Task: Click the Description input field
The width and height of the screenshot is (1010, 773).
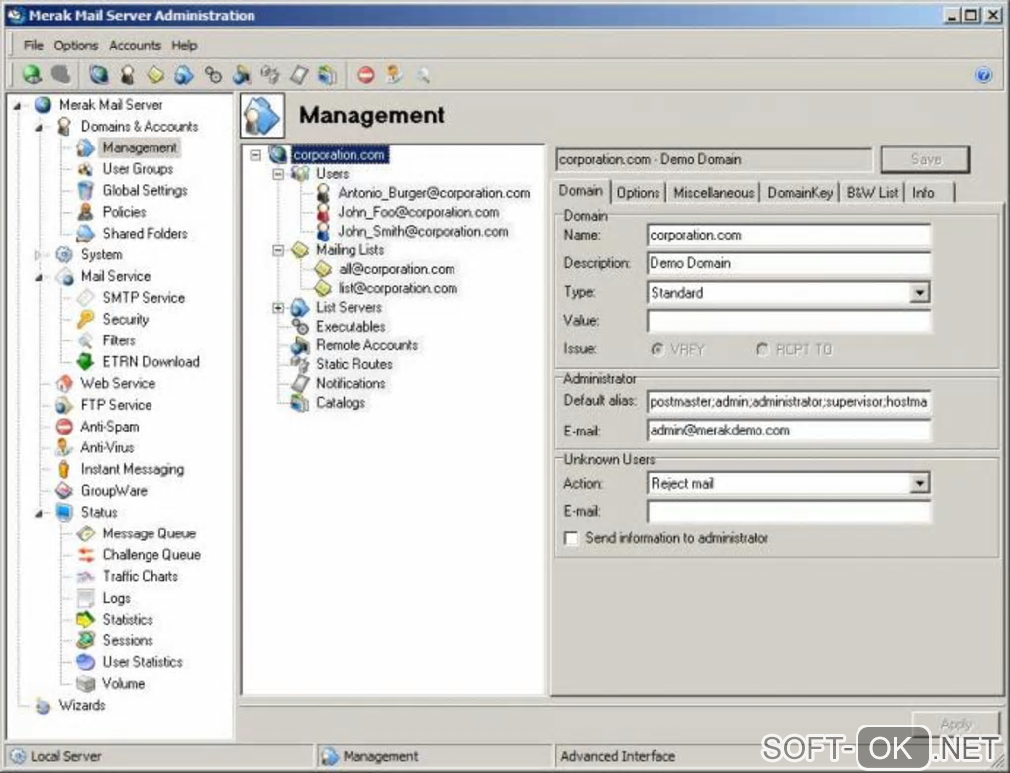Action: coord(788,263)
